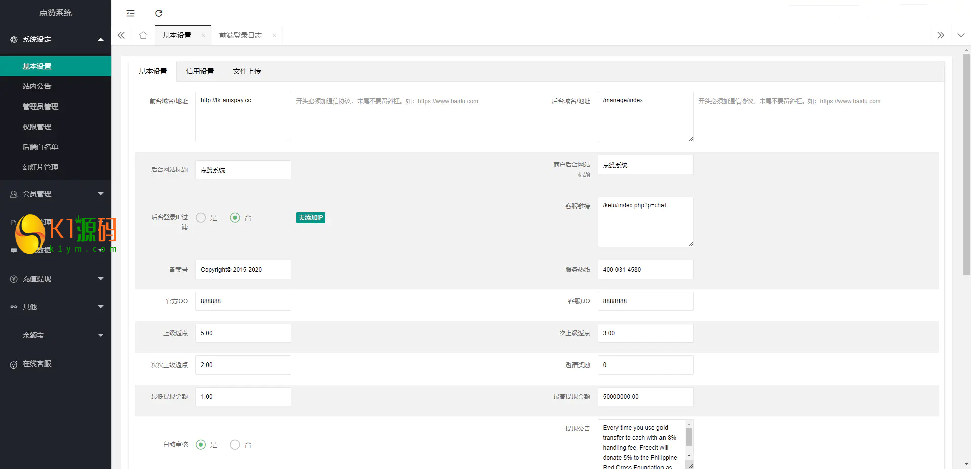
Task: Close the 前端登录日志 page tab
Action: (x=274, y=35)
